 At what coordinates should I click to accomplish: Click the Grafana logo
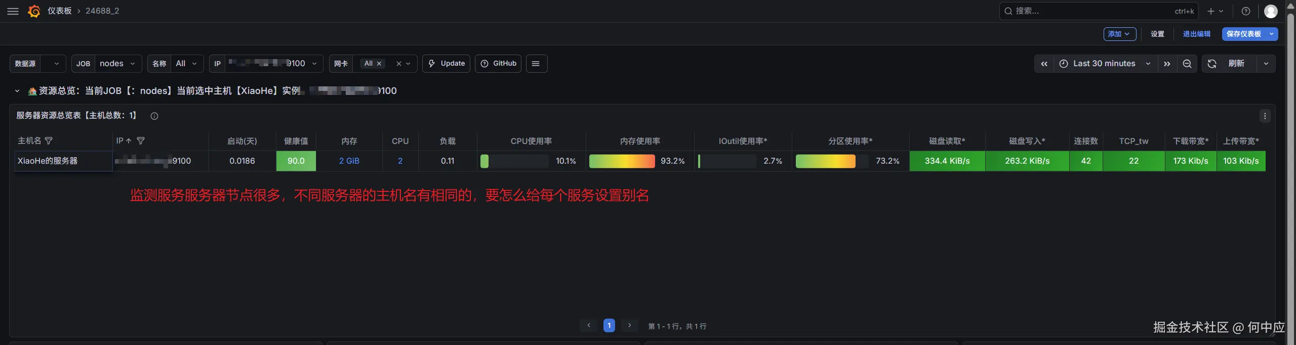click(34, 11)
